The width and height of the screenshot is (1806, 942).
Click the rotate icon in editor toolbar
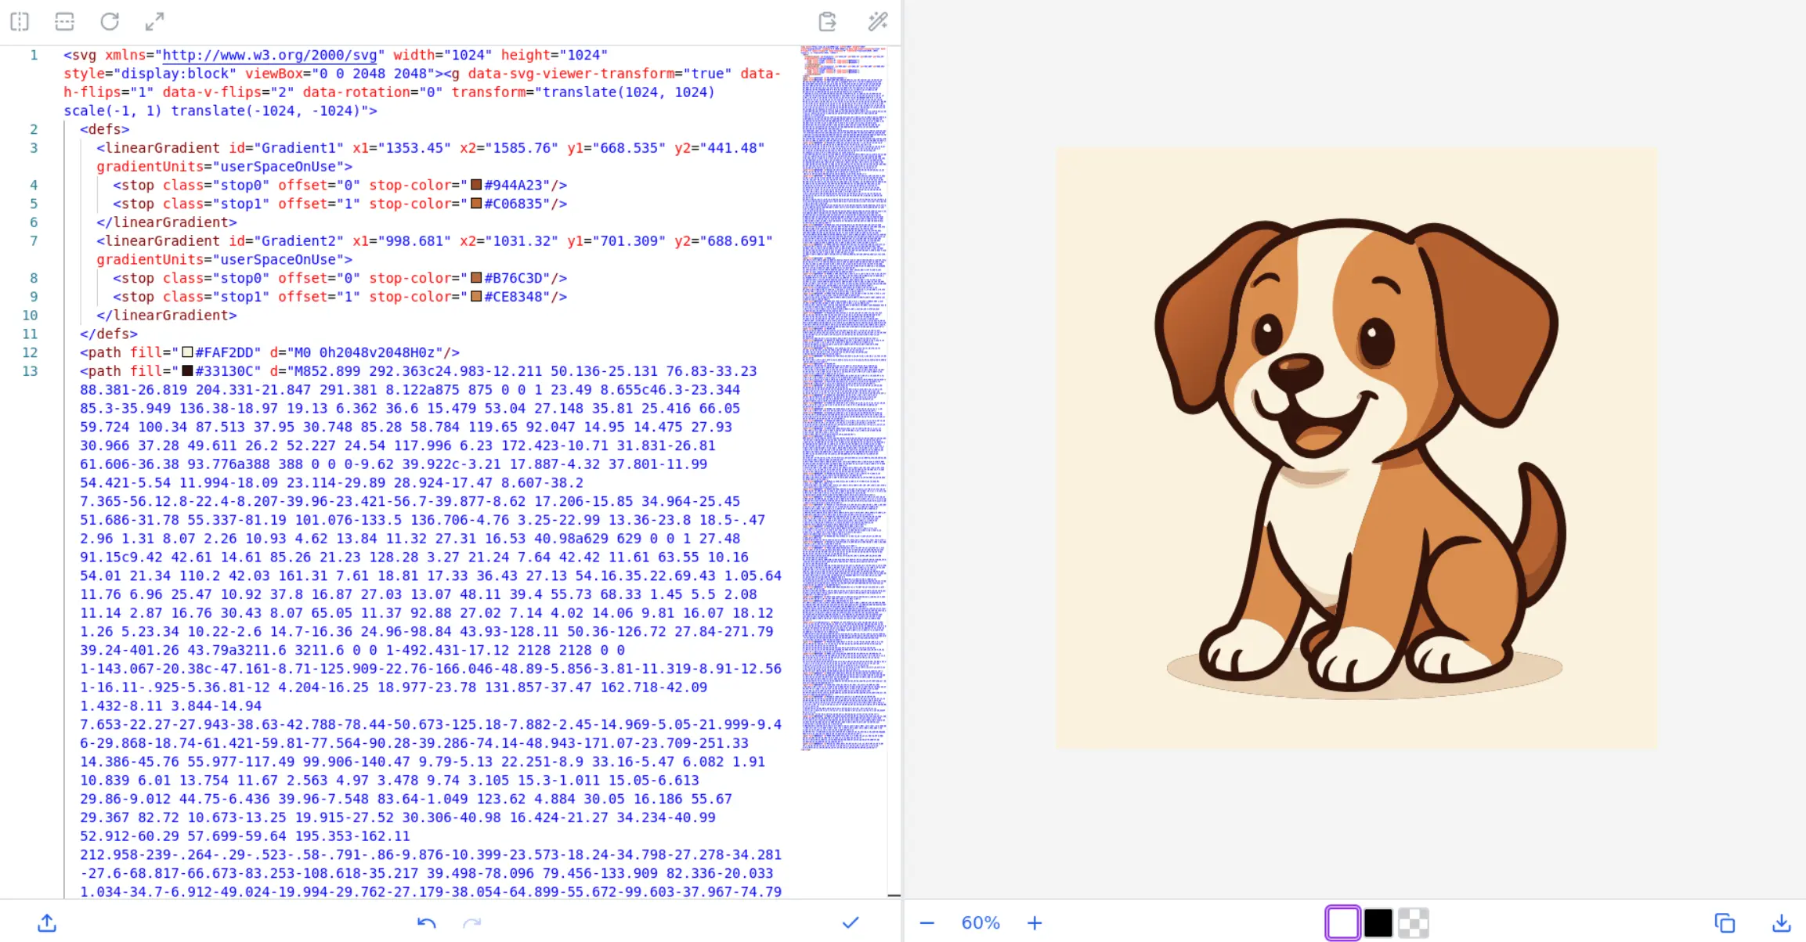[x=110, y=21]
